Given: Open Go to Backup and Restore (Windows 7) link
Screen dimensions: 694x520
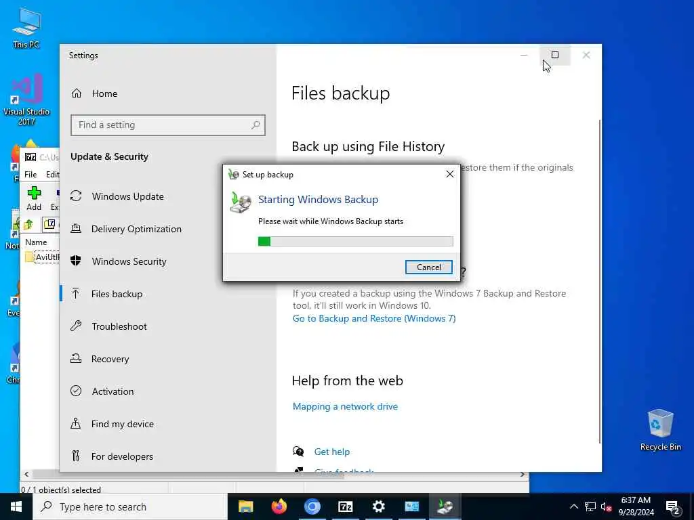Looking at the screenshot, I should [x=374, y=318].
